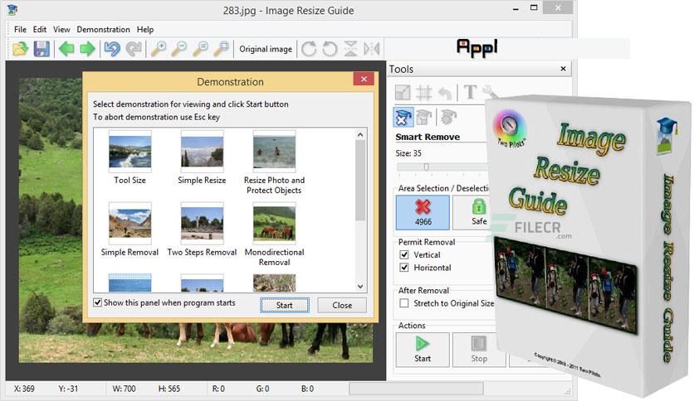694x401 pixels.
Task: Click the 'G: 0' status bar entry
Action: click(262, 389)
